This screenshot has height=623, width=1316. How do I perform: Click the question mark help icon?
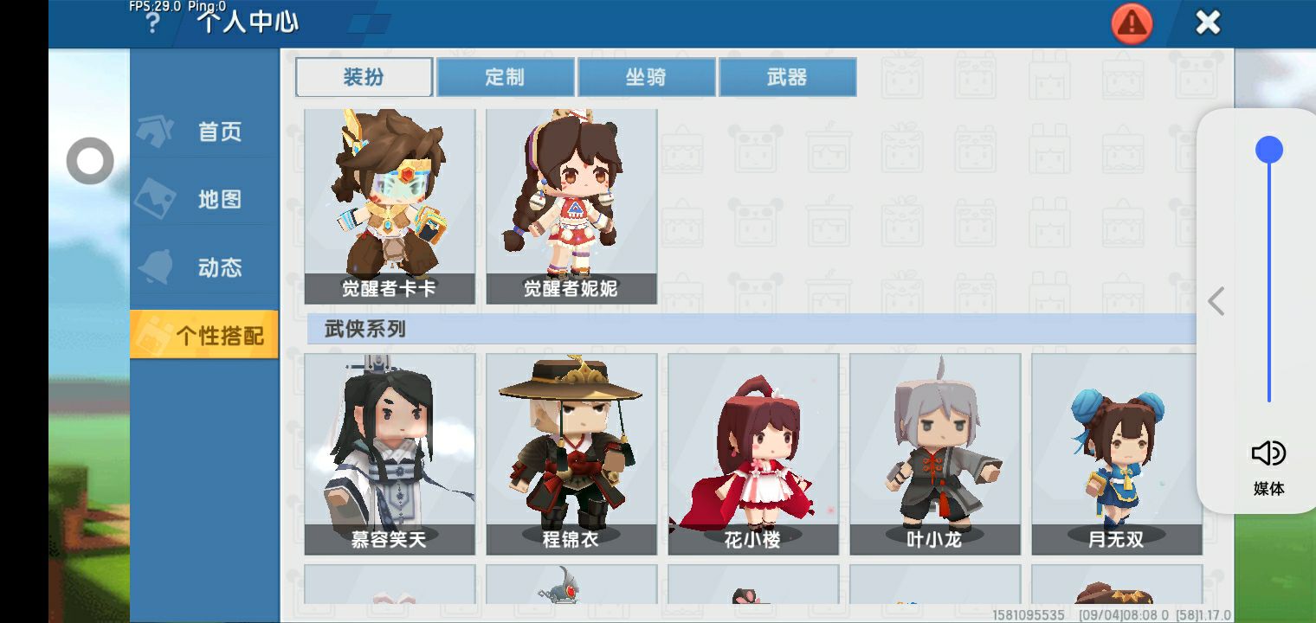(152, 22)
